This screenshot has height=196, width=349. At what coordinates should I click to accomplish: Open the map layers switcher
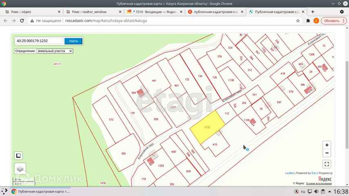pos(20,168)
